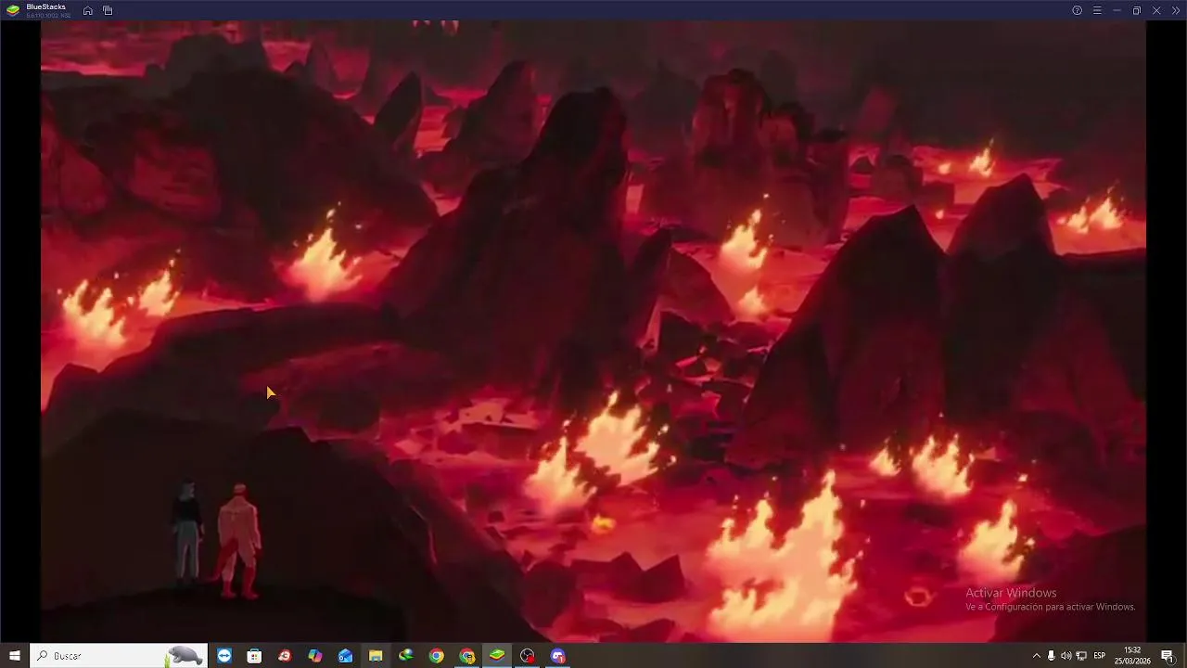Open the BlueStacks multi-instance tabs icon
The height and width of the screenshot is (668, 1187).
tap(108, 10)
